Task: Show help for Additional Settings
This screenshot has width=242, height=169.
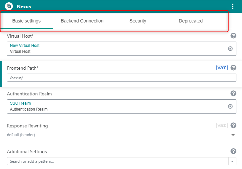Action: click(233, 151)
